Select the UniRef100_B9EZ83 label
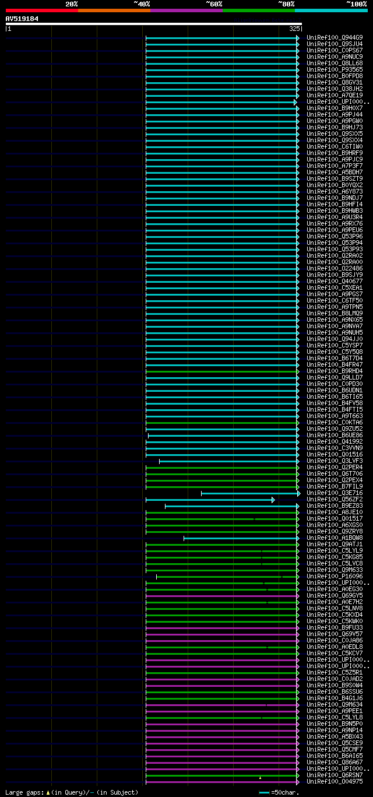Screen dimensions: 373x797 pyautogui.click(x=335, y=505)
